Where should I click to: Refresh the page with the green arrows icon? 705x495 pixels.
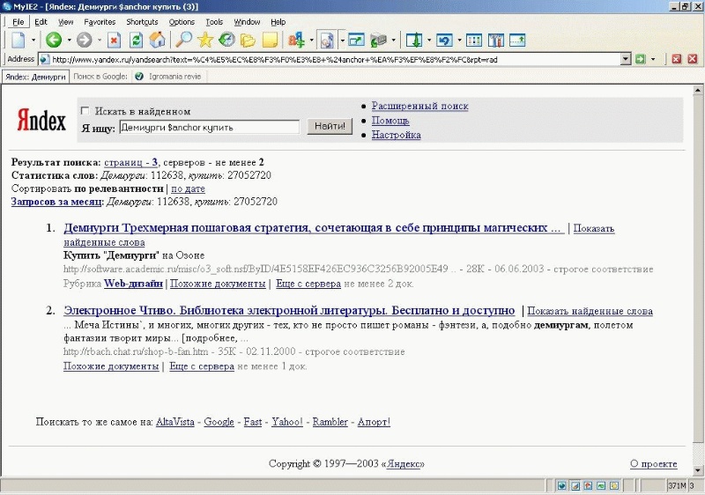point(136,41)
